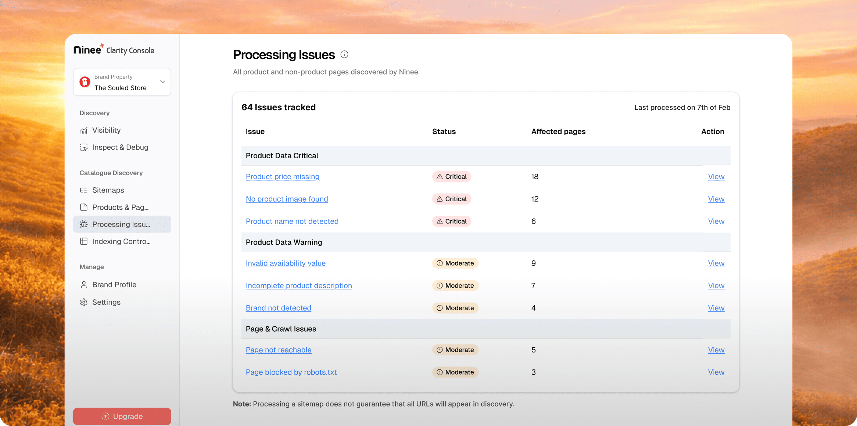View the No product image found issue

click(287, 199)
